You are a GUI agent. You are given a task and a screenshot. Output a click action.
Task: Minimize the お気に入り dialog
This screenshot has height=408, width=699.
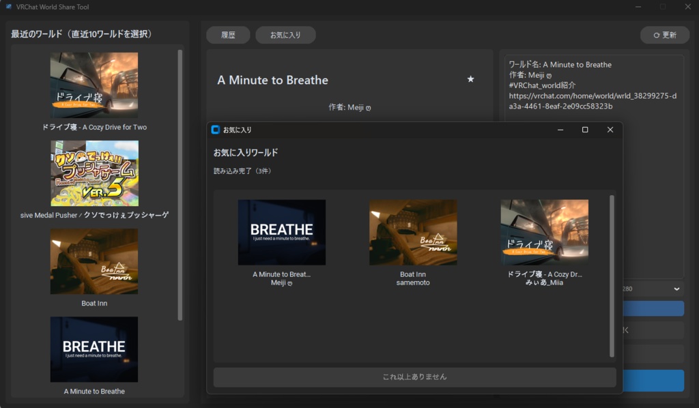(x=560, y=130)
